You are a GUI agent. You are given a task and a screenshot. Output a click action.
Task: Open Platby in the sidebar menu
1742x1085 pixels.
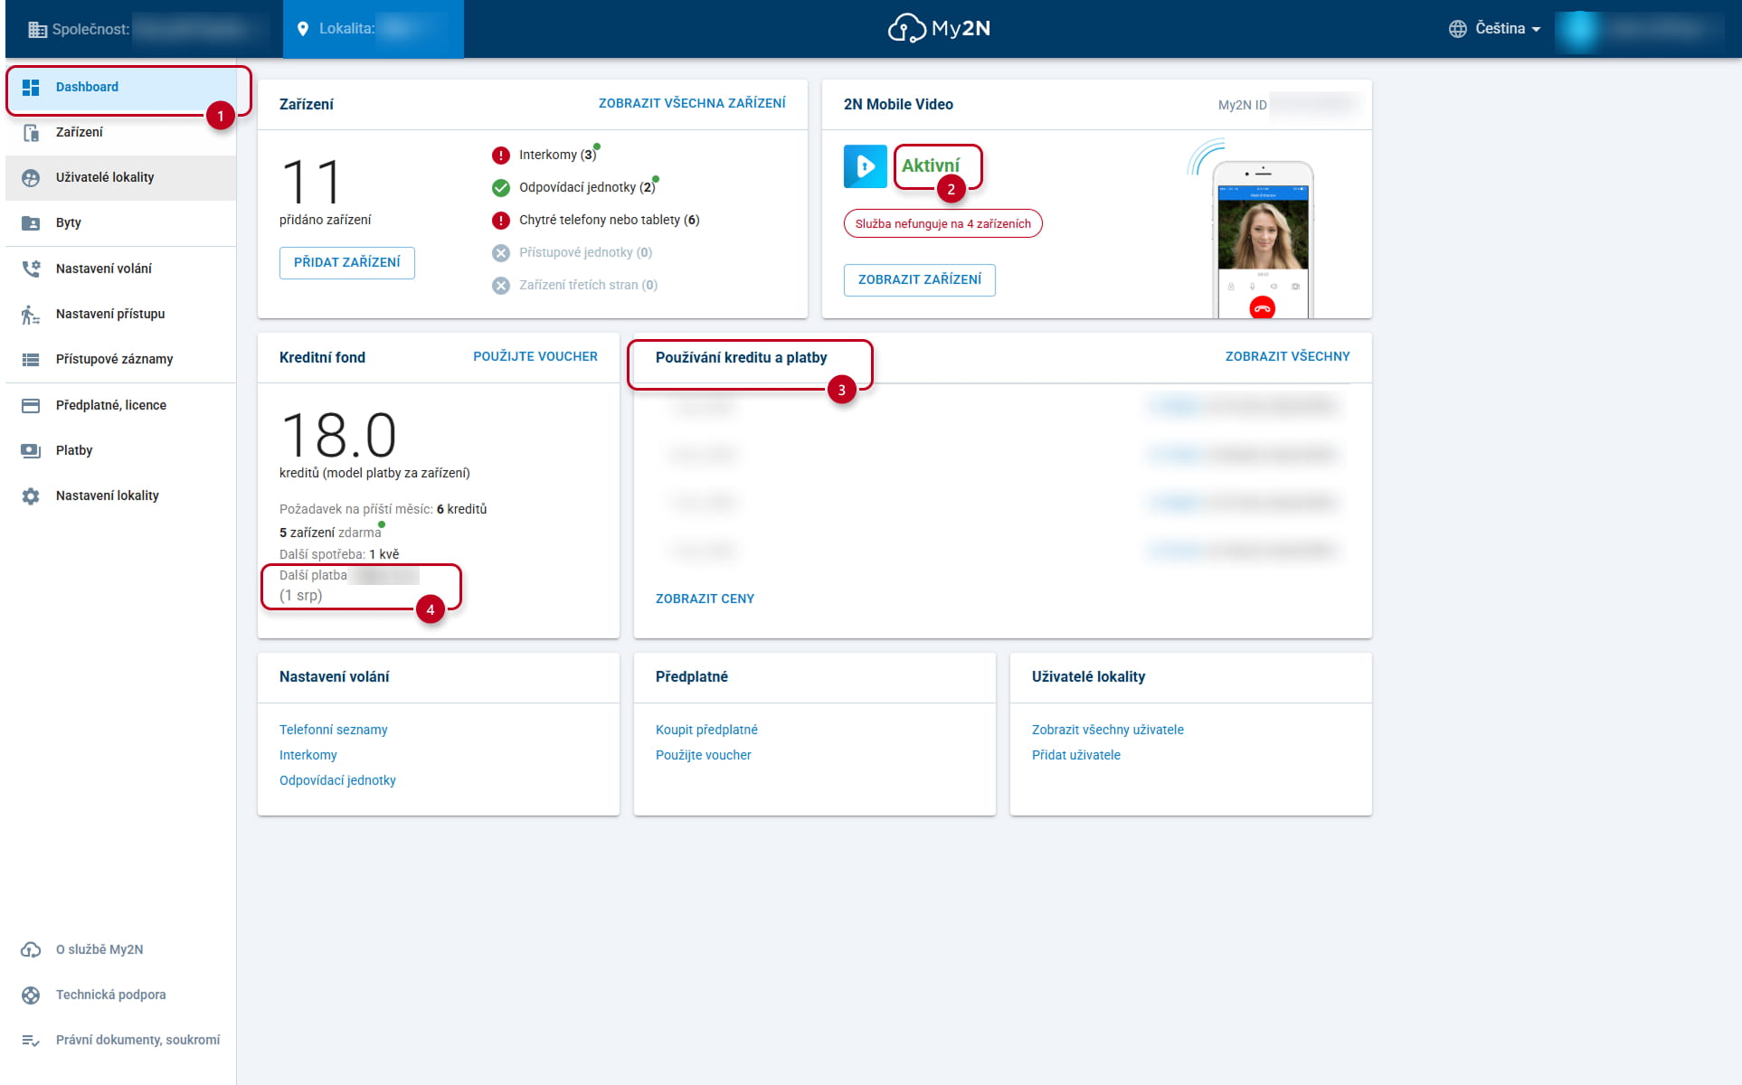coord(121,450)
